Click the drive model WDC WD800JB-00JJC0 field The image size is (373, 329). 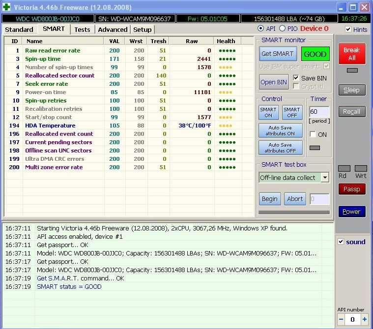click(x=48, y=19)
